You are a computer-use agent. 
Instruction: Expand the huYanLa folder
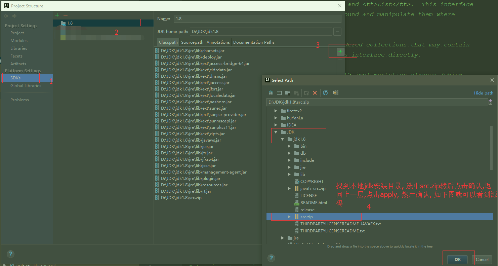pyautogui.click(x=276, y=118)
